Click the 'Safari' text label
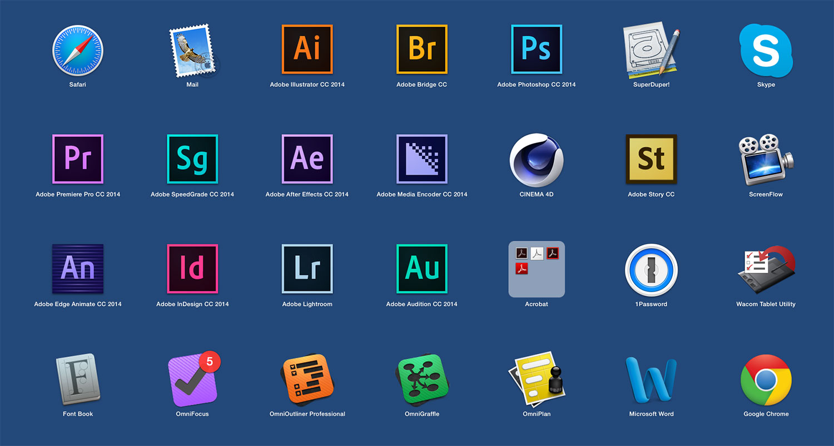This screenshot has height=446, width=834. tap(77, 85)
